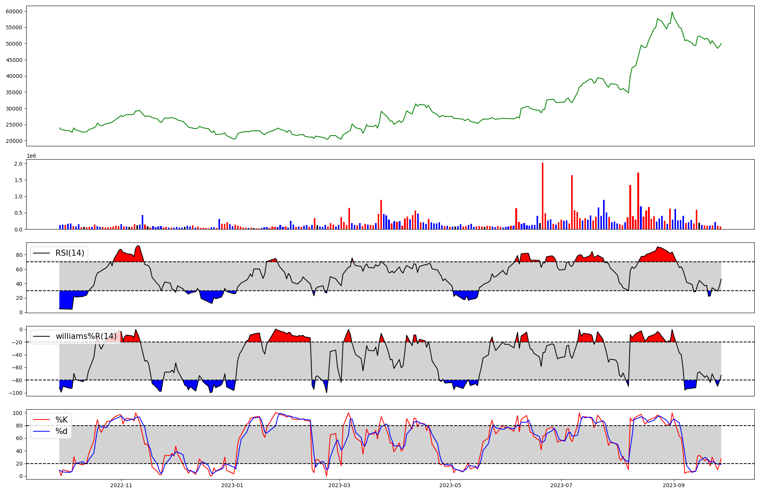Click the 20000 price axis tick label

(x=14, y=141)
